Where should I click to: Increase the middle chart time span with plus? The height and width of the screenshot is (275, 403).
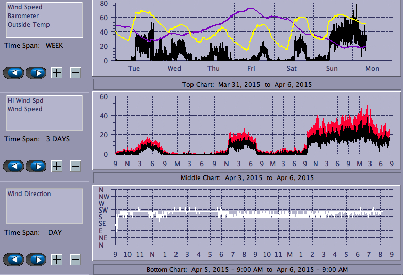57,166
